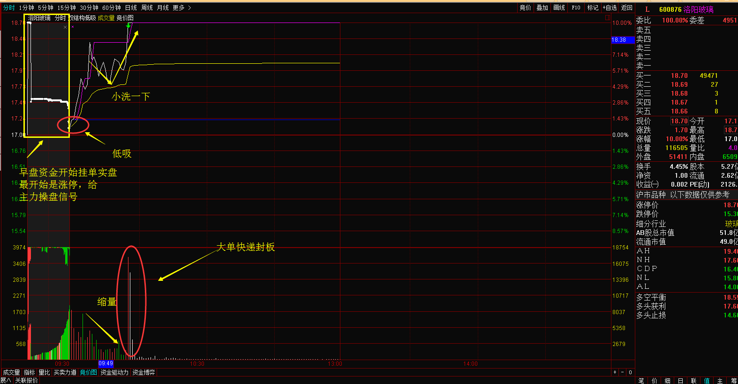The width and height of the screenshot is (738, 384).
Task: Click the 多空平衡 row
Action: tap(687, 297)
